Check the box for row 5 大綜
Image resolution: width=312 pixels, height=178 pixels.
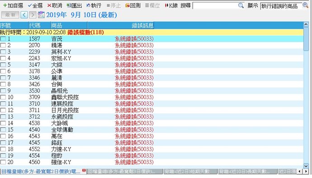(3, 64)
